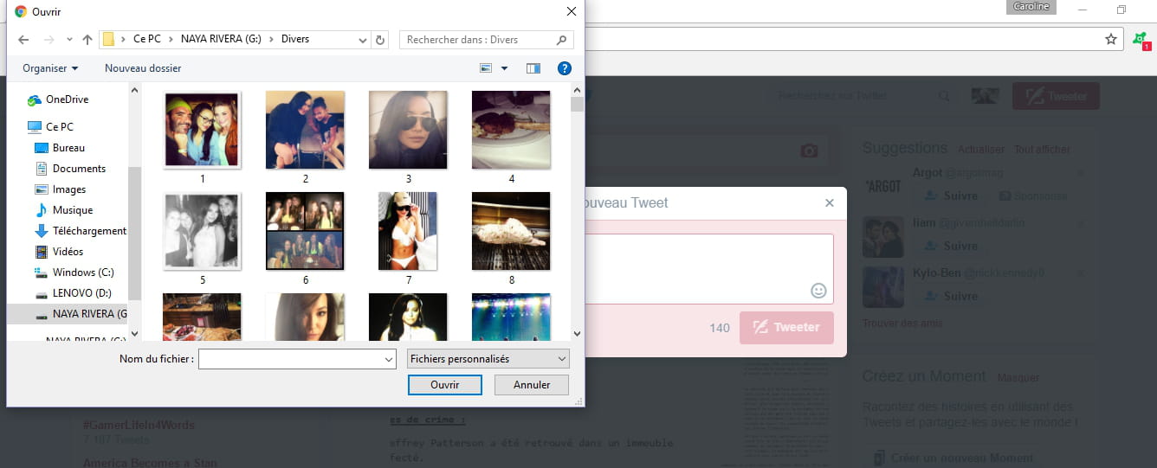Click Nouveau dossier in toolbar
This screenshot has width=1157, height=468.
pyautogui.click(x=143, y=68)
